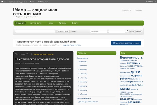The width and height of the screenshot is (157, 105).
Task: Open the Детская комната section
Action: pyautogui.click(x=84, y=98)
